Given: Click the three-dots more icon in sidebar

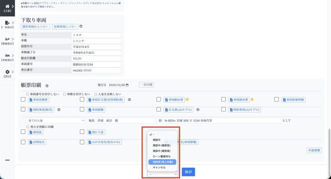Looking at the screenshot, I should [7, 160].
